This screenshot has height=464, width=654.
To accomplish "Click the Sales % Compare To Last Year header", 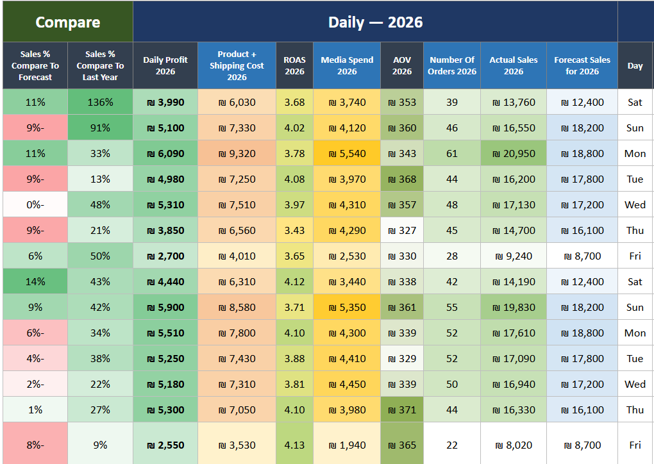I will click(x=100, y=65).
